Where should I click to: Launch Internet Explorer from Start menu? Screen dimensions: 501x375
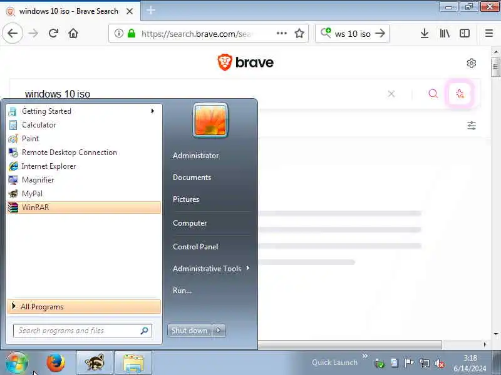pyautogui.click(x=84, y=166)
